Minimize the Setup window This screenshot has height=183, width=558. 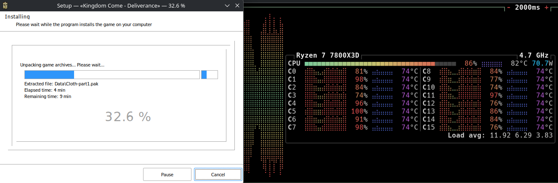coord(227,6)
